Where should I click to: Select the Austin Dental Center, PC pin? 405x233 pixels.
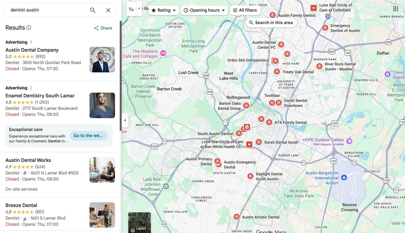(281, 44)
